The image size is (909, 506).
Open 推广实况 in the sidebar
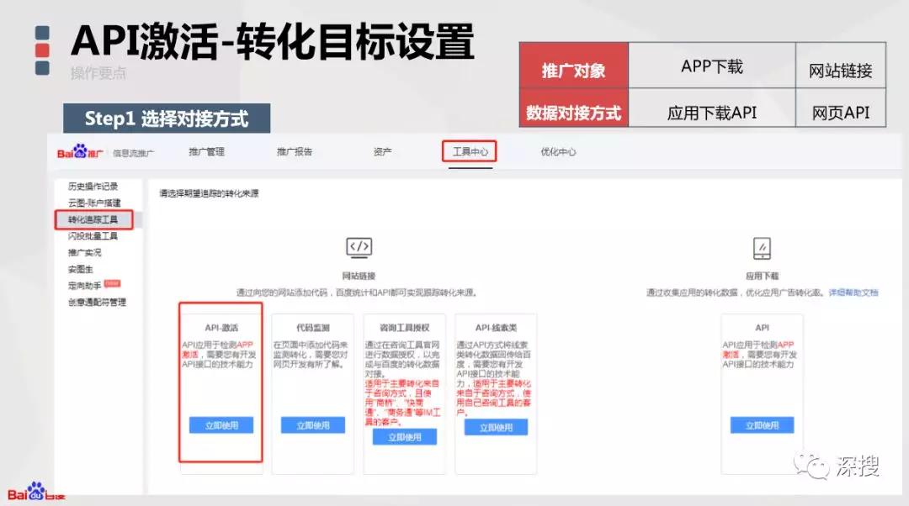85,252
